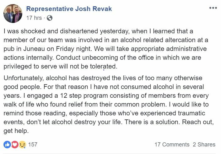Screen dimensions: 221x154
Task: Click the phrase "There is a solution."
Action: [x=152, y=122]
